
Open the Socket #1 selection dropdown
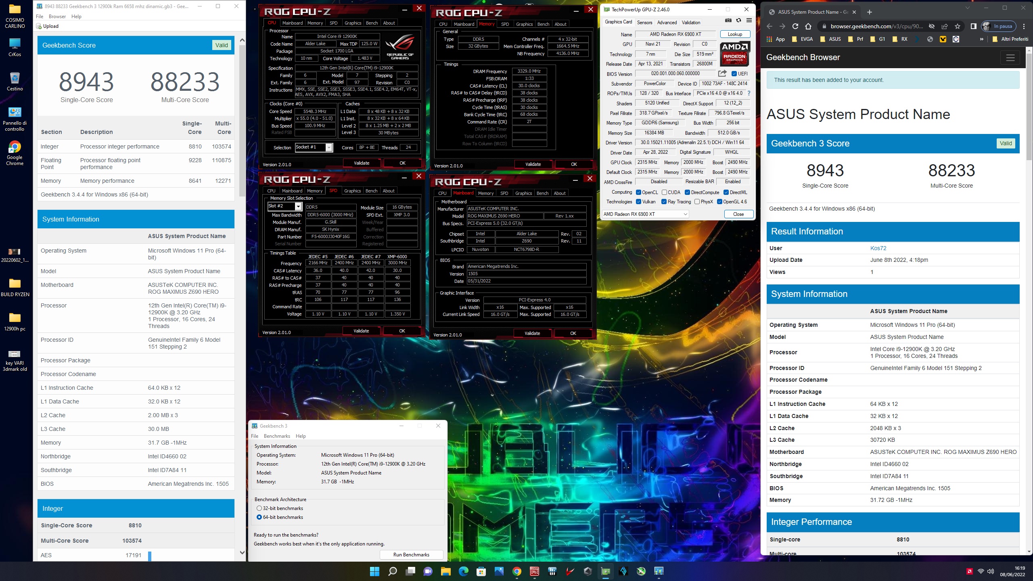[x=329, y=148]
